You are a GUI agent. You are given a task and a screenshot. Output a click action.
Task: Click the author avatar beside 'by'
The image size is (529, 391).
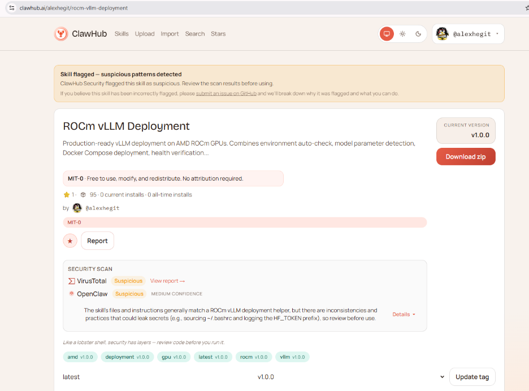point(77,208)
